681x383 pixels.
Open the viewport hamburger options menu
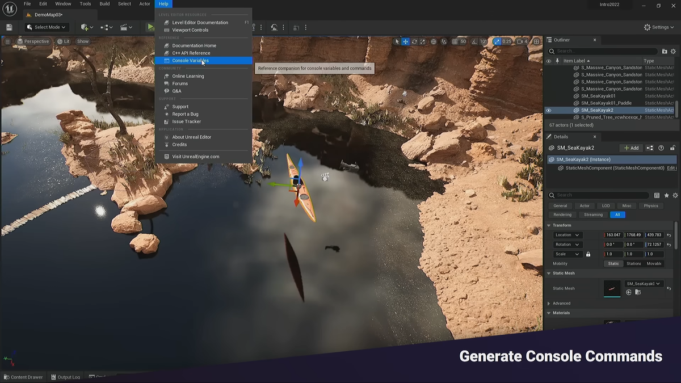click(x=7, y=41)
